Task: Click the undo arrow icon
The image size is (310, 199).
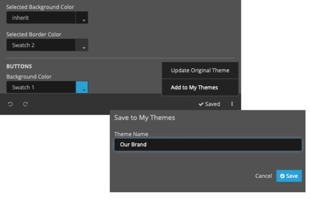Action: (10, 104)
